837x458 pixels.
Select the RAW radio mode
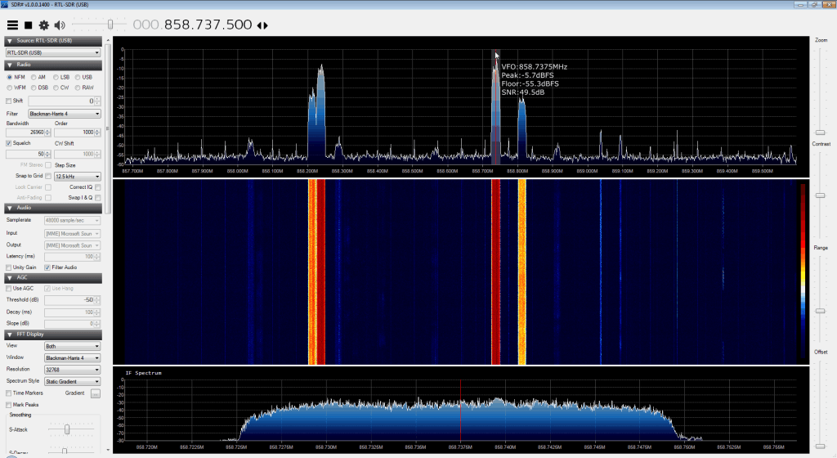(78, 88)
